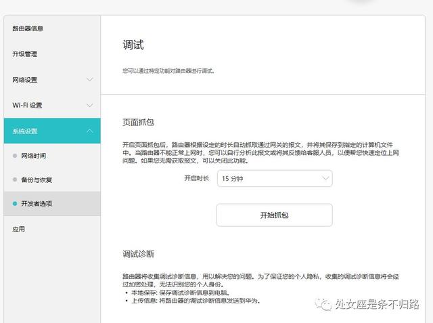Select the highlighted 系统设置 menu section
Viewport: 433px width, 323px height.
click(52, 131)
